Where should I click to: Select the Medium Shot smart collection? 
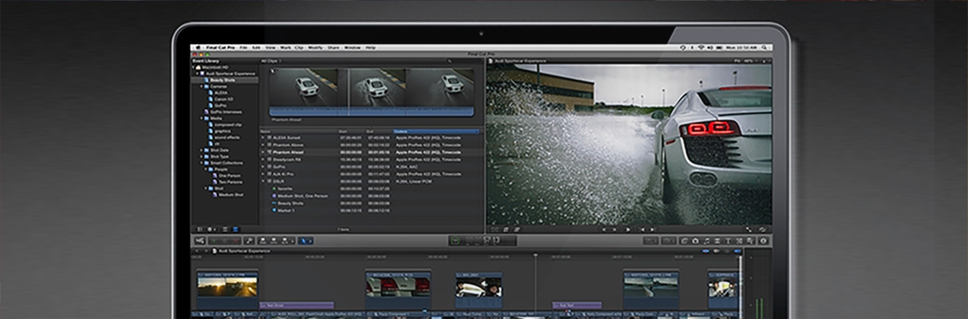click(230, 195)
